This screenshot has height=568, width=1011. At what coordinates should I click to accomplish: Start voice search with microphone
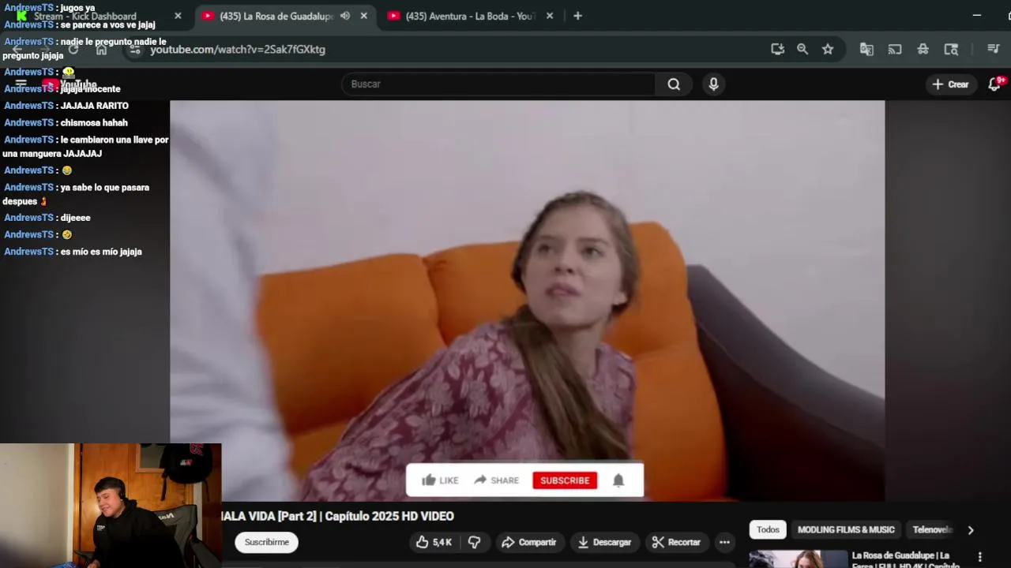713,84
